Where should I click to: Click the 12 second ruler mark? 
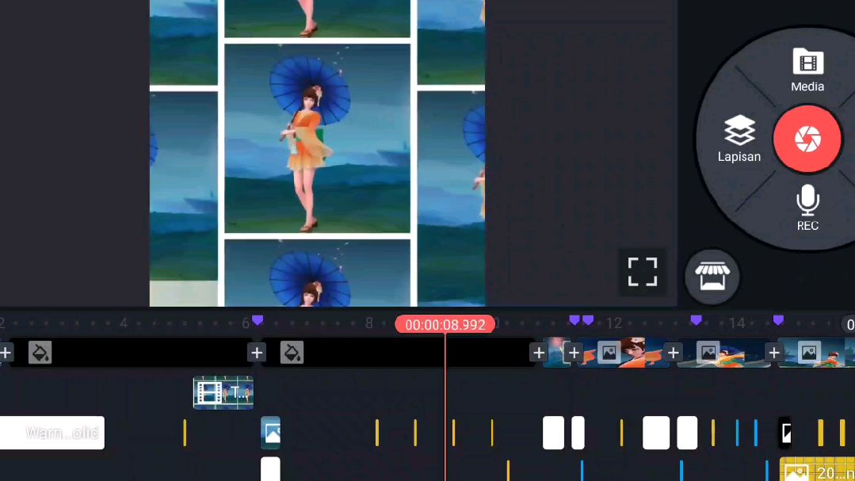click(x=614, y=323)
